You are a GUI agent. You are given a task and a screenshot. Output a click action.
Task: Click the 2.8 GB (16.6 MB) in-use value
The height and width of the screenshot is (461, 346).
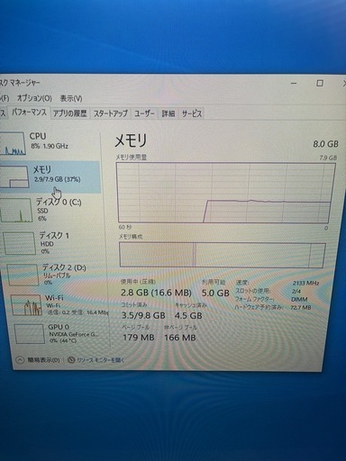point(156,293)
